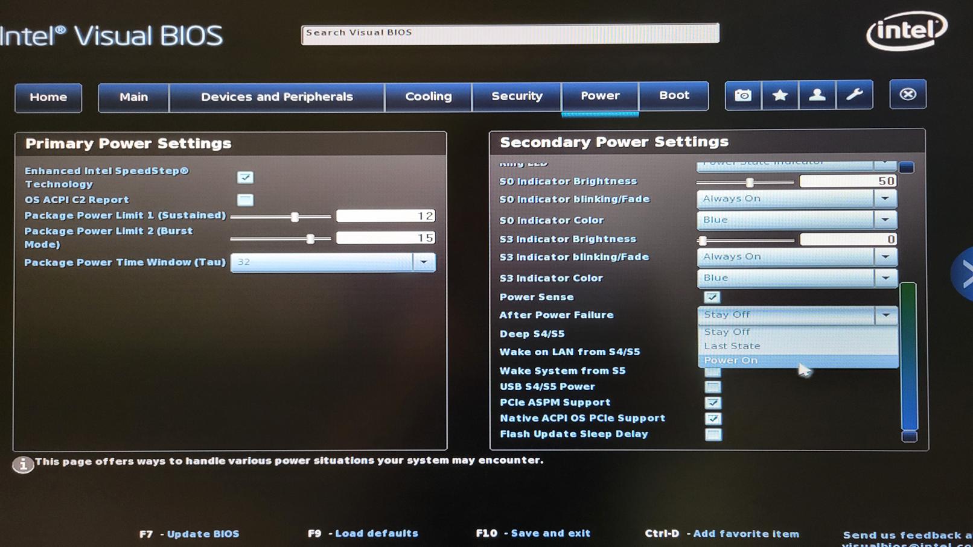Select the Power tab
The image size is (973, 547).
coord(600,96)
